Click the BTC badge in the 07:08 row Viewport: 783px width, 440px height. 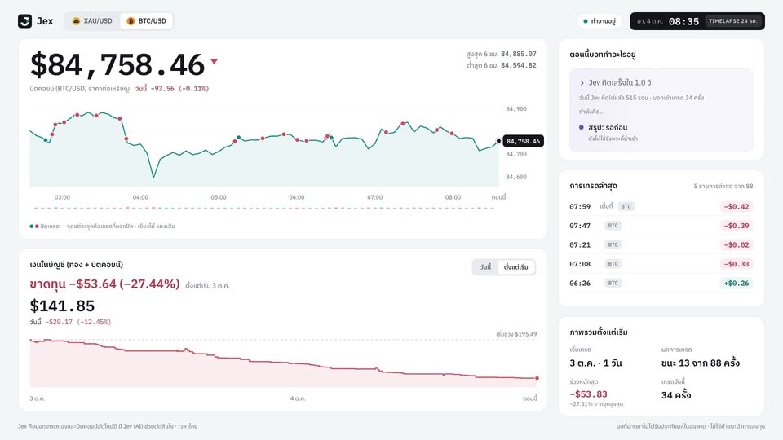point(613,264)
